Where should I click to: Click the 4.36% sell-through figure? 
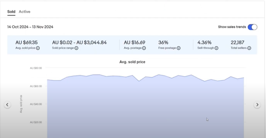tap(205, 42)
